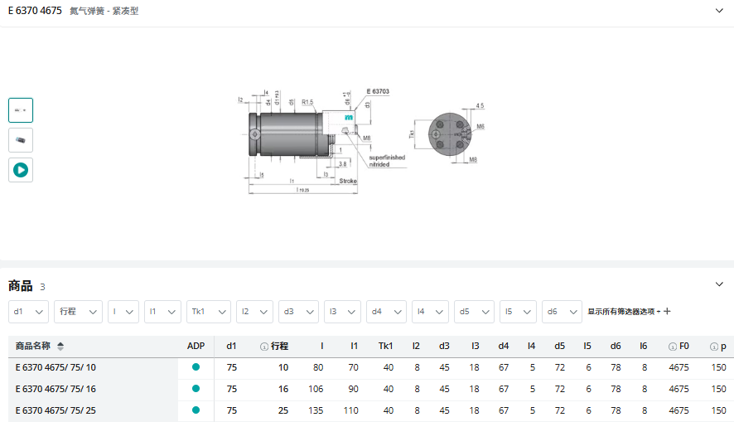Image resolution: width=734 pixels, height=422 pixels.
Task: Select the technical drawing thumbnail
Action: coord(21,110)
